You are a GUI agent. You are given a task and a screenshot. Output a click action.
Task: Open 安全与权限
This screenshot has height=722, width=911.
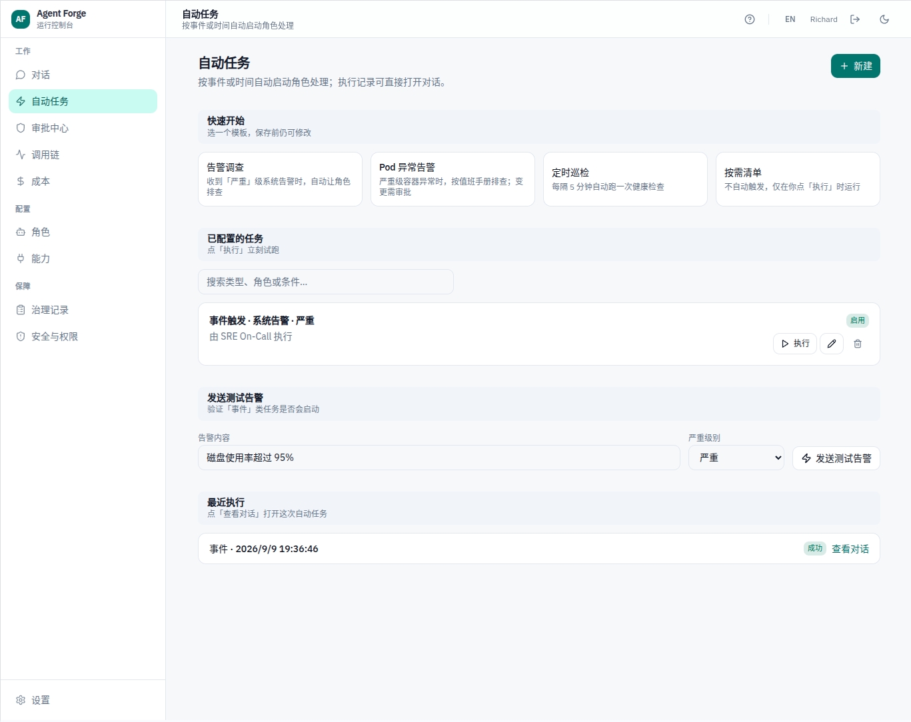pos(83,336)
